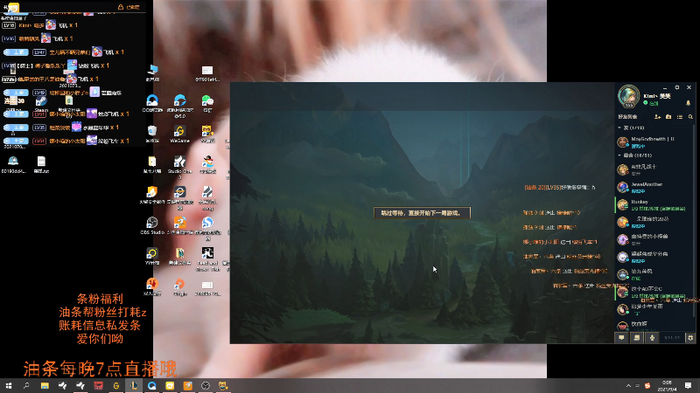Click the WeGame taskbar icon

click(116, 385)
